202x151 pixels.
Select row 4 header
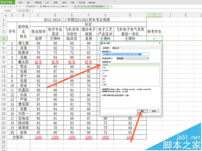point(4,39)
